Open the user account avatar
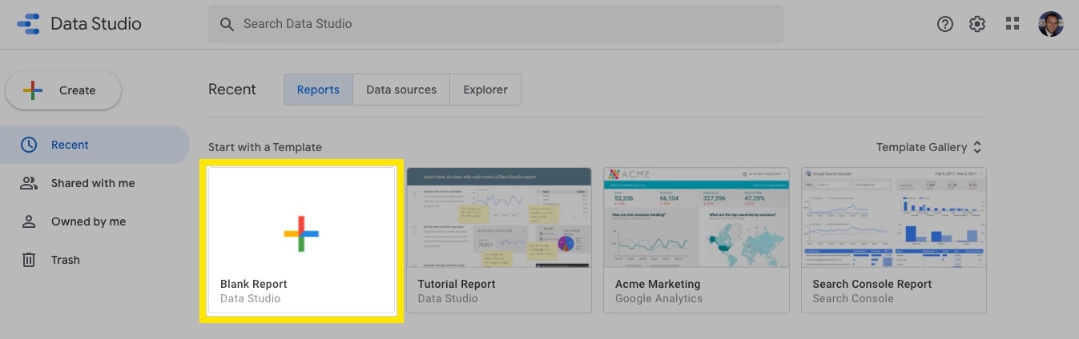 coord(1050,24)
